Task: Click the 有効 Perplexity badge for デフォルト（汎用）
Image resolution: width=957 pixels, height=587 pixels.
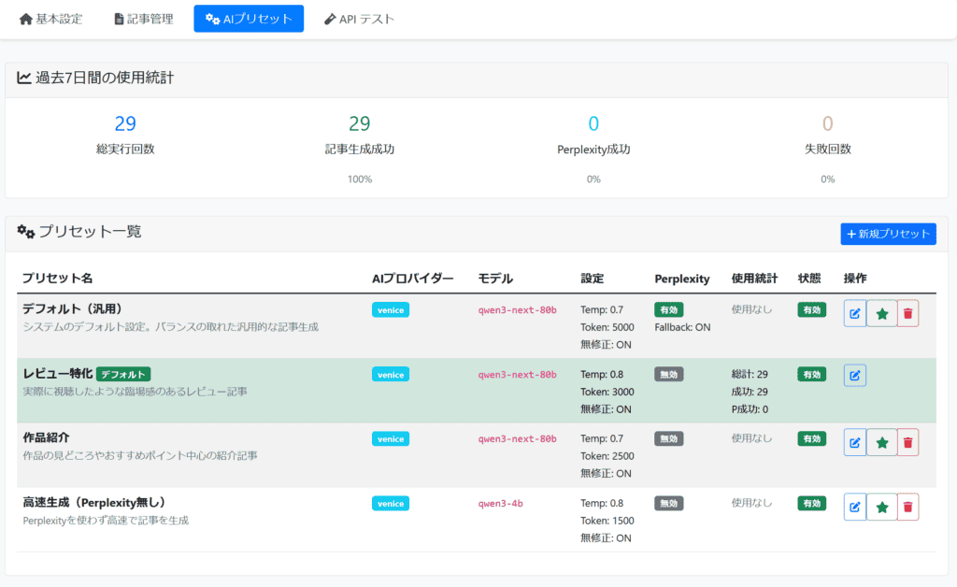Action: tap(668, 309)
